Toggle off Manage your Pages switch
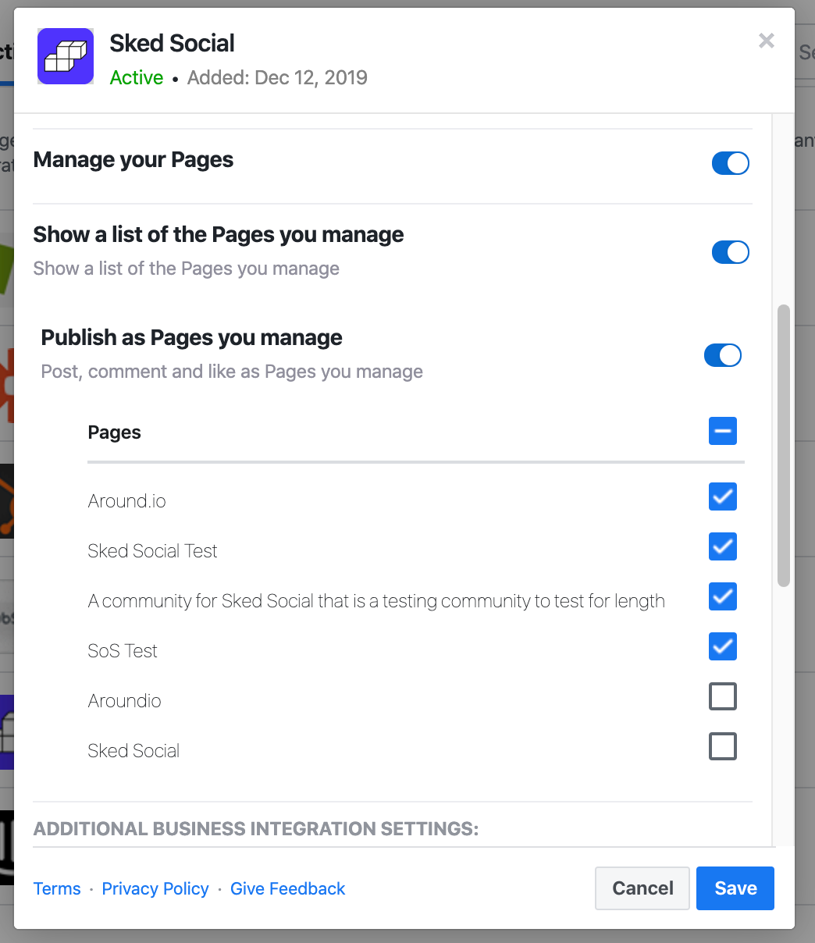The image size is (815, 943). [730, 163]
